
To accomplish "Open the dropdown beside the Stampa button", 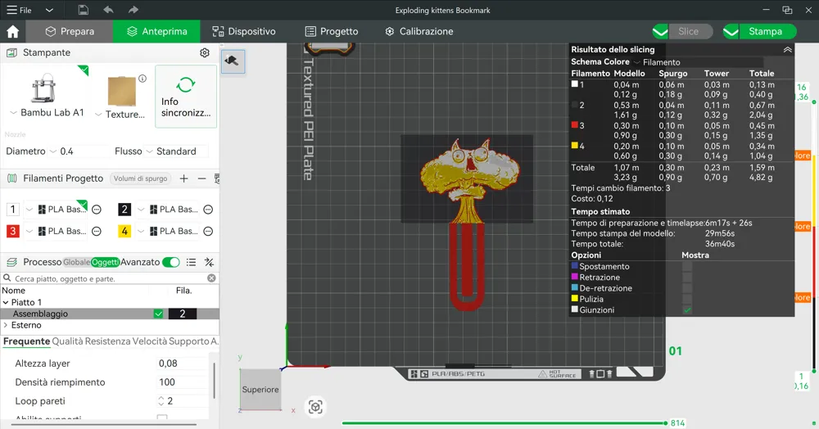I will coord(731,31).
